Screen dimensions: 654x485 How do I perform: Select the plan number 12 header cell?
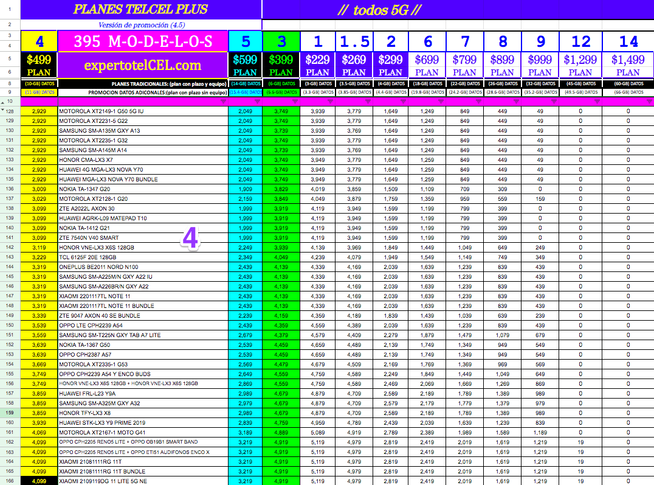pos(580,41)
